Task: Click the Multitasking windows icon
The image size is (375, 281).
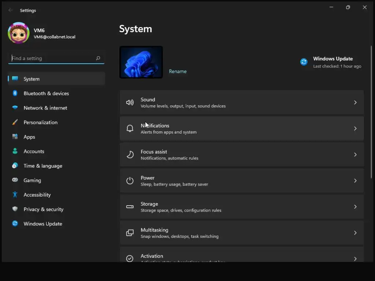Action: 130,233
